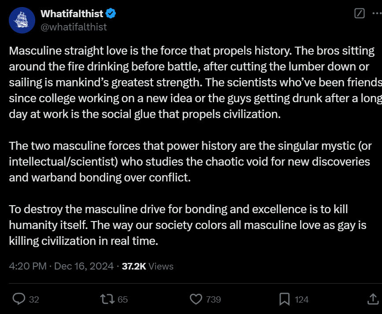Click the 124 bookmarks count
The height and width of the screenshot is (314, 382).
click(302, 299)
